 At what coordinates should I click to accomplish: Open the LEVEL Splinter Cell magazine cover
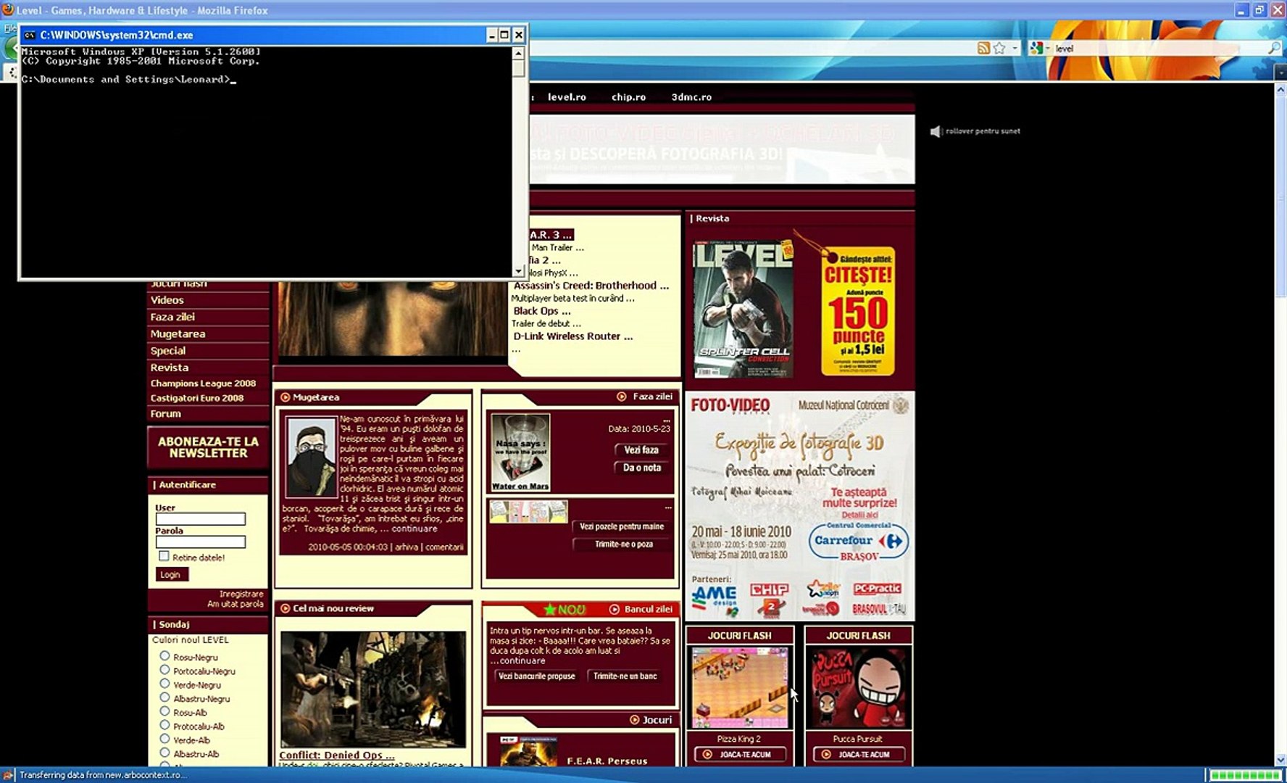pyautogui.click(x=743, y=310)
